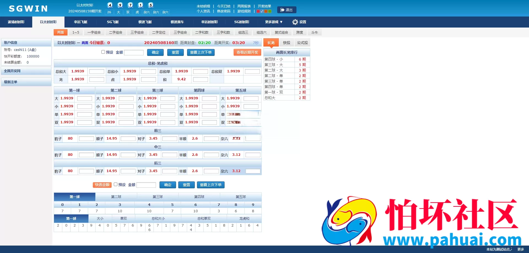The height and width of the screenshot is (253, 529).
Task: Open the 未结明细 unsettled details link
Action: point(203,6)
